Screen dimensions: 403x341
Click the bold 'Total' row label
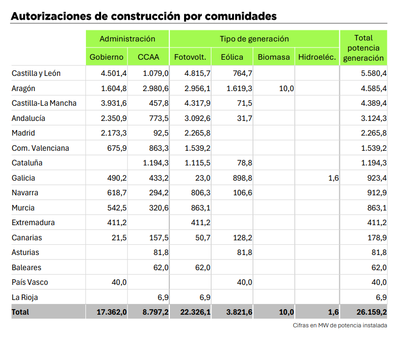pyautogui.click(x=20, y=312)
